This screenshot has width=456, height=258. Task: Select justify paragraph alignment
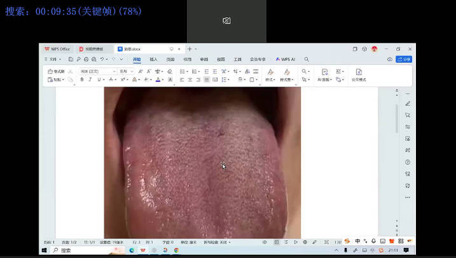[x=206, y=80]
